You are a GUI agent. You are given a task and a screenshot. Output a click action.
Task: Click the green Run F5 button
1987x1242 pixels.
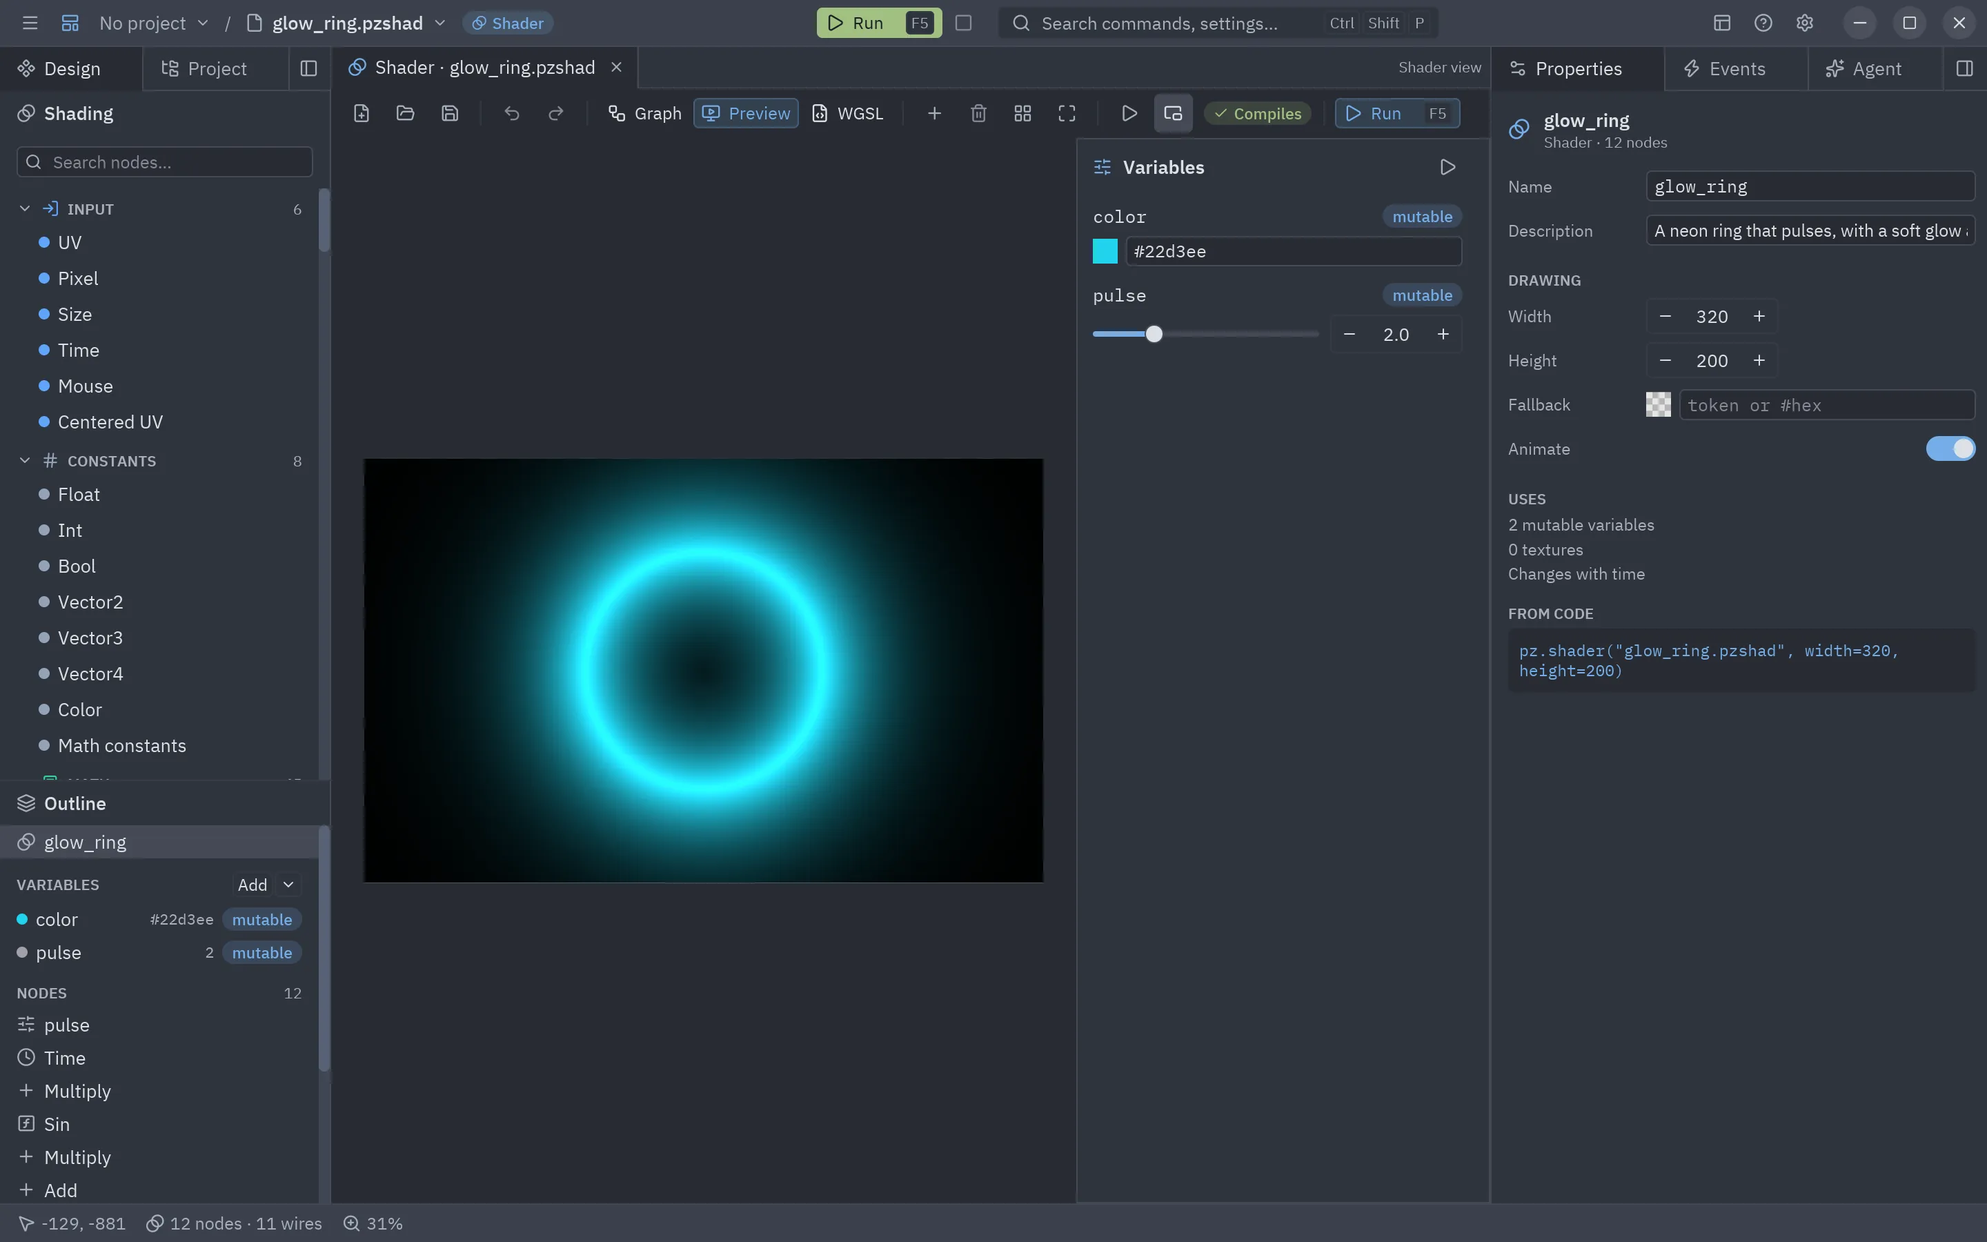pyautogui.click(x=878, y=23)
